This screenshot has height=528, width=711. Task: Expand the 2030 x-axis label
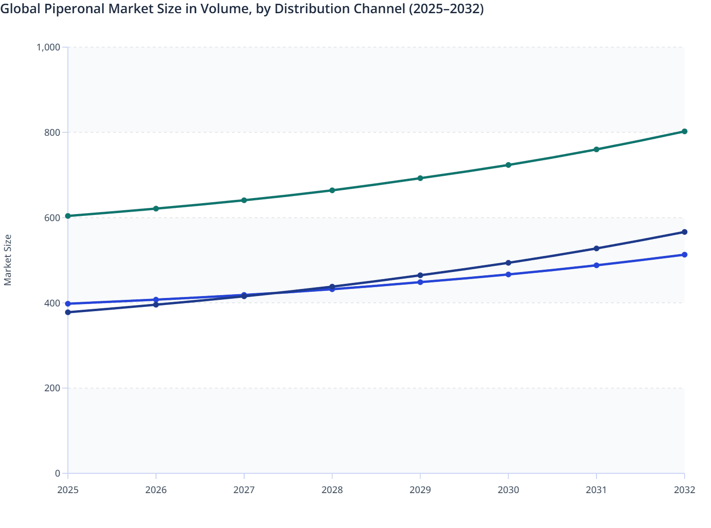(508, 490)
